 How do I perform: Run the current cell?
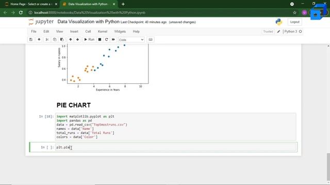click(89, 40)
